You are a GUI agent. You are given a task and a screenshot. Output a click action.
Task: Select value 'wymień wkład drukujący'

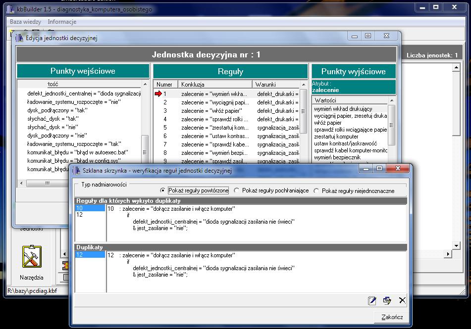pos(350,109)
